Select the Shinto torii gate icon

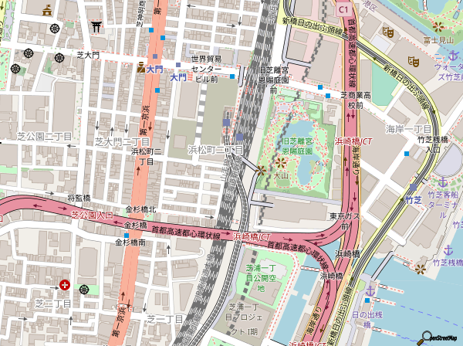[x=96, y=26]
